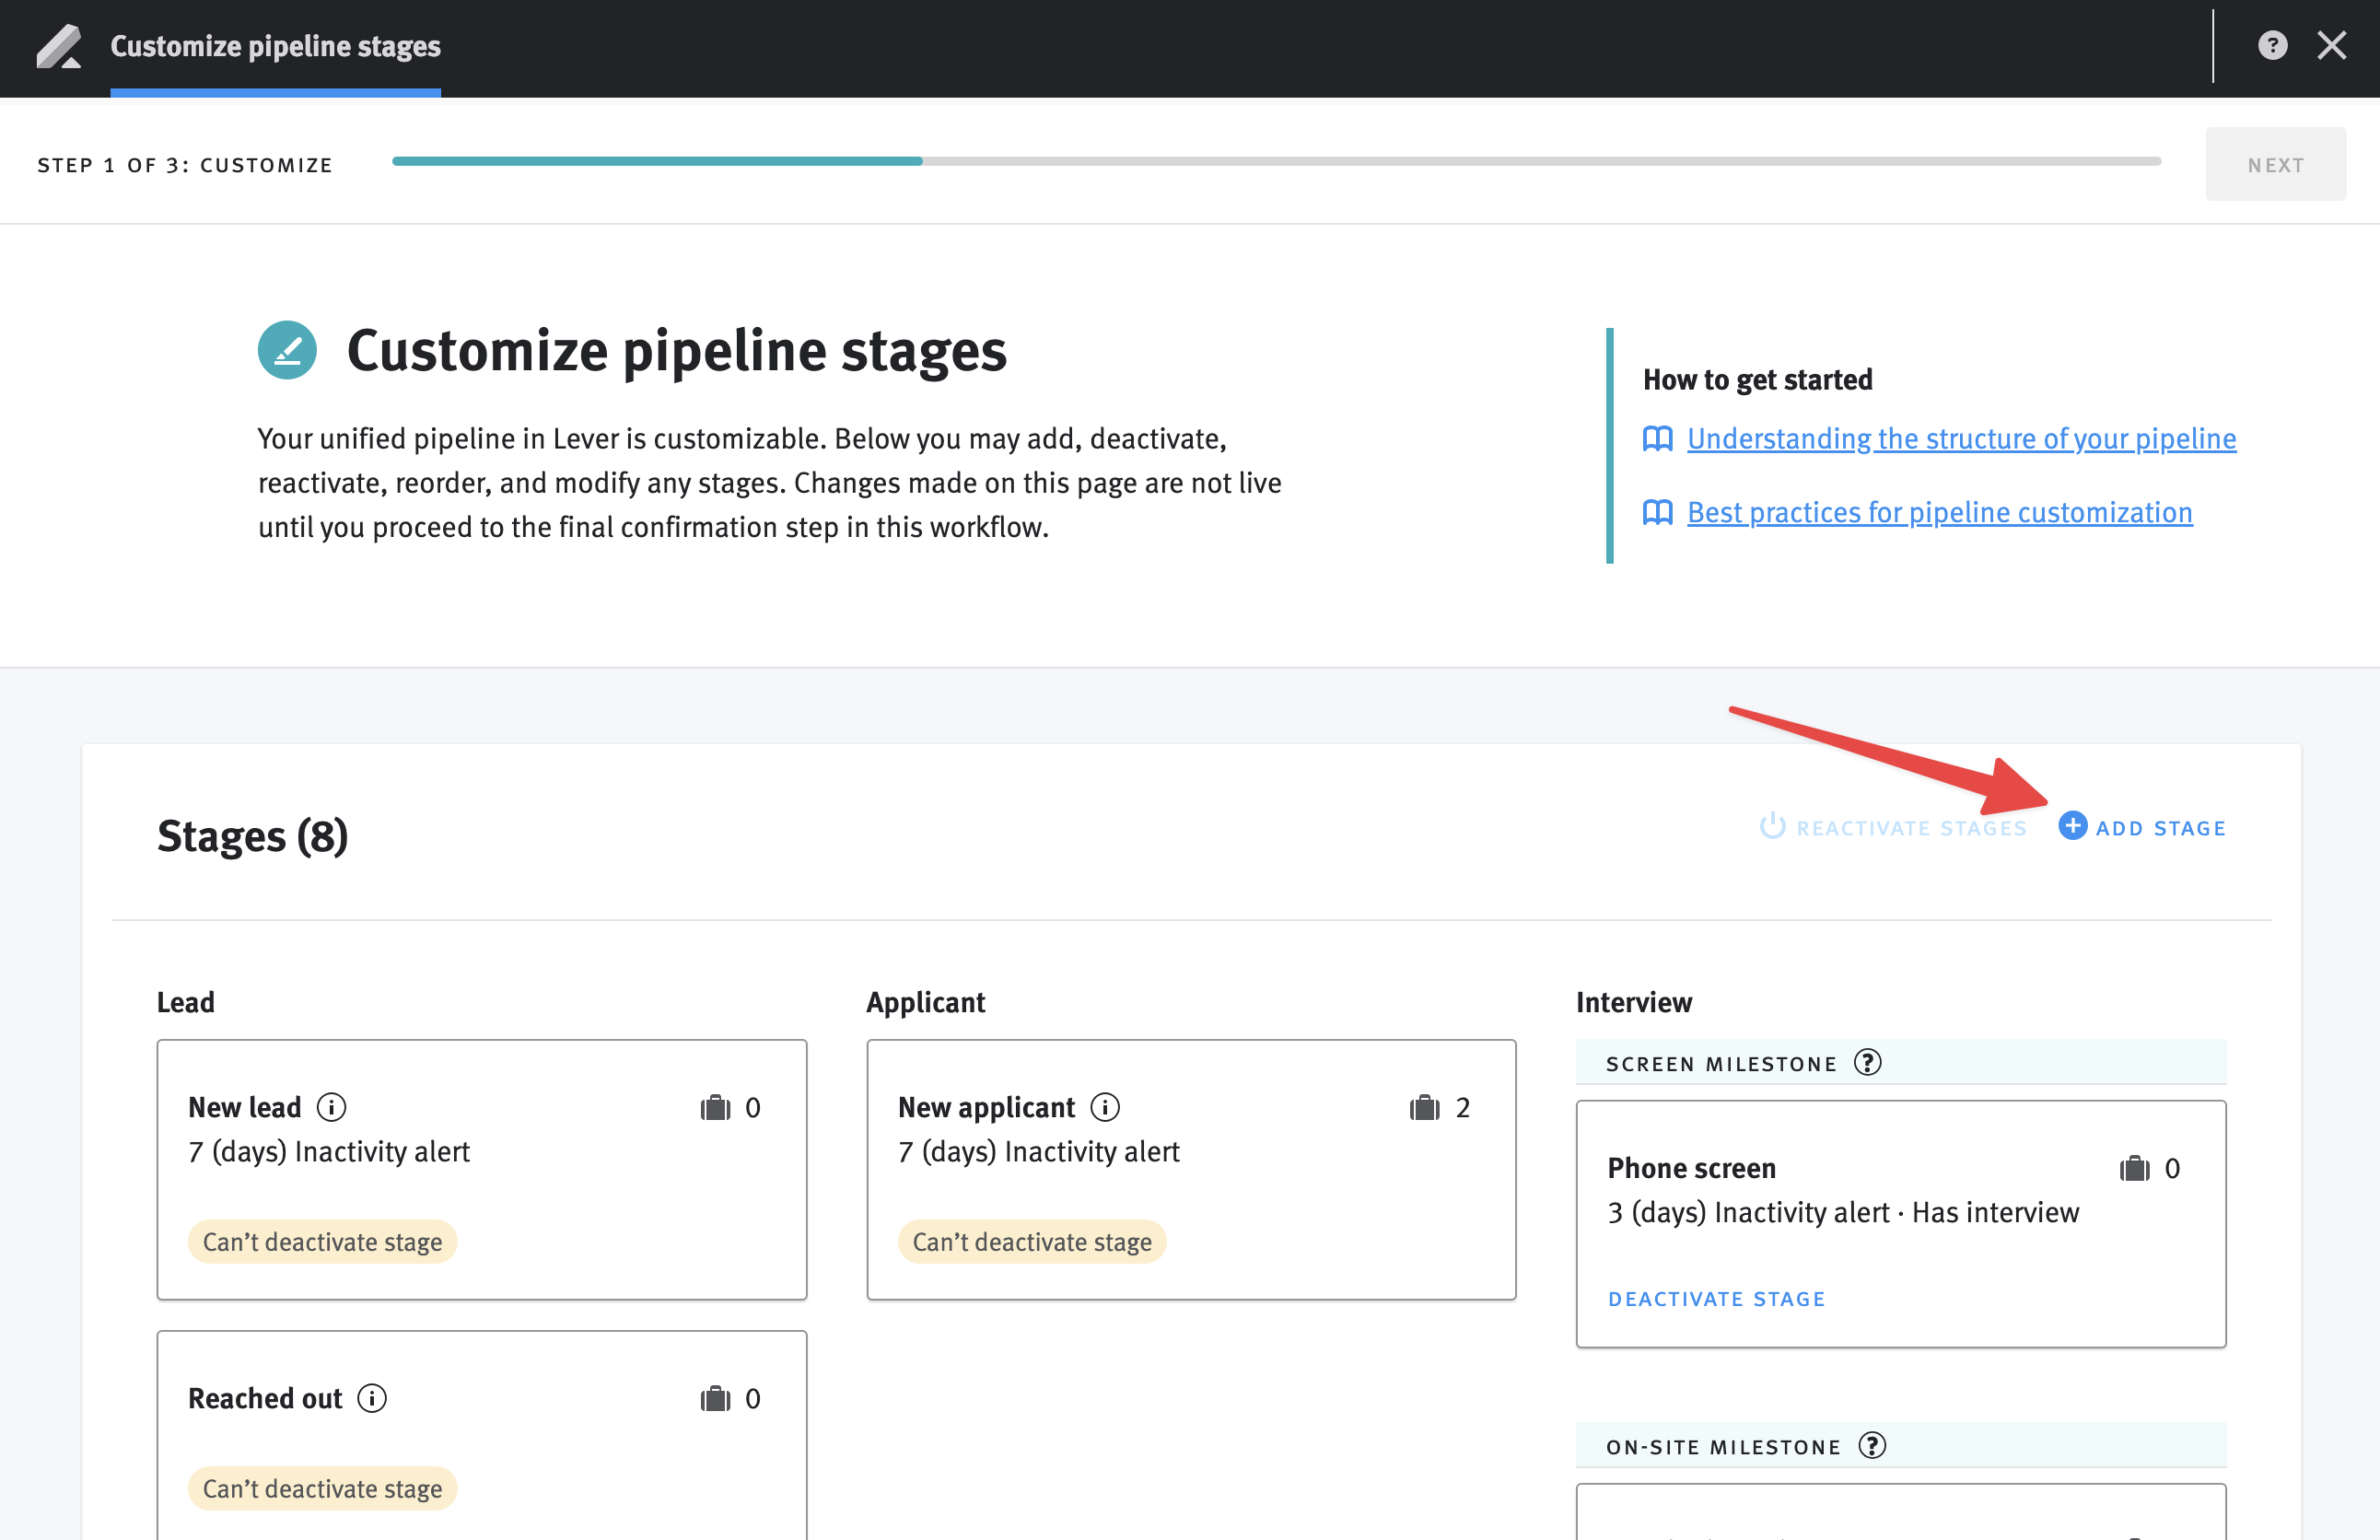
Task: Click 3 (days) Inactivity alert · Has interview text
Action: (x=1843, y=1213)
